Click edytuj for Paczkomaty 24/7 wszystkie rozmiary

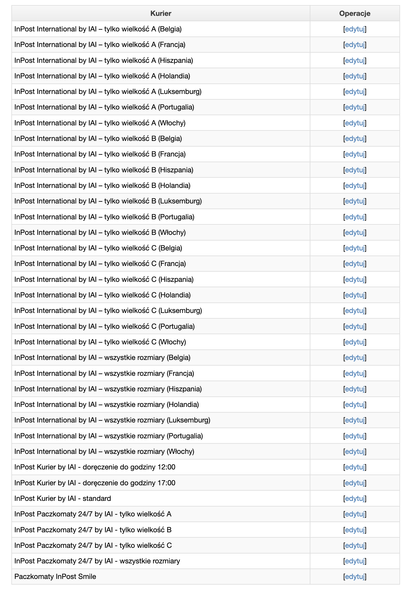tap(355, 561)
